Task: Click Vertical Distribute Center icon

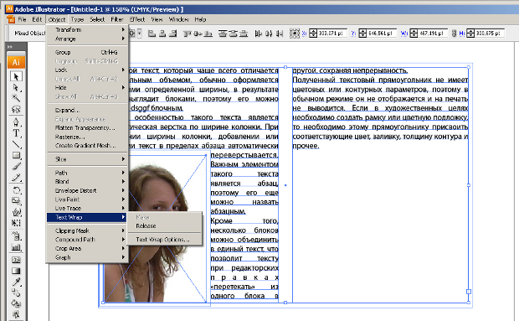Action: coord(233,34)
